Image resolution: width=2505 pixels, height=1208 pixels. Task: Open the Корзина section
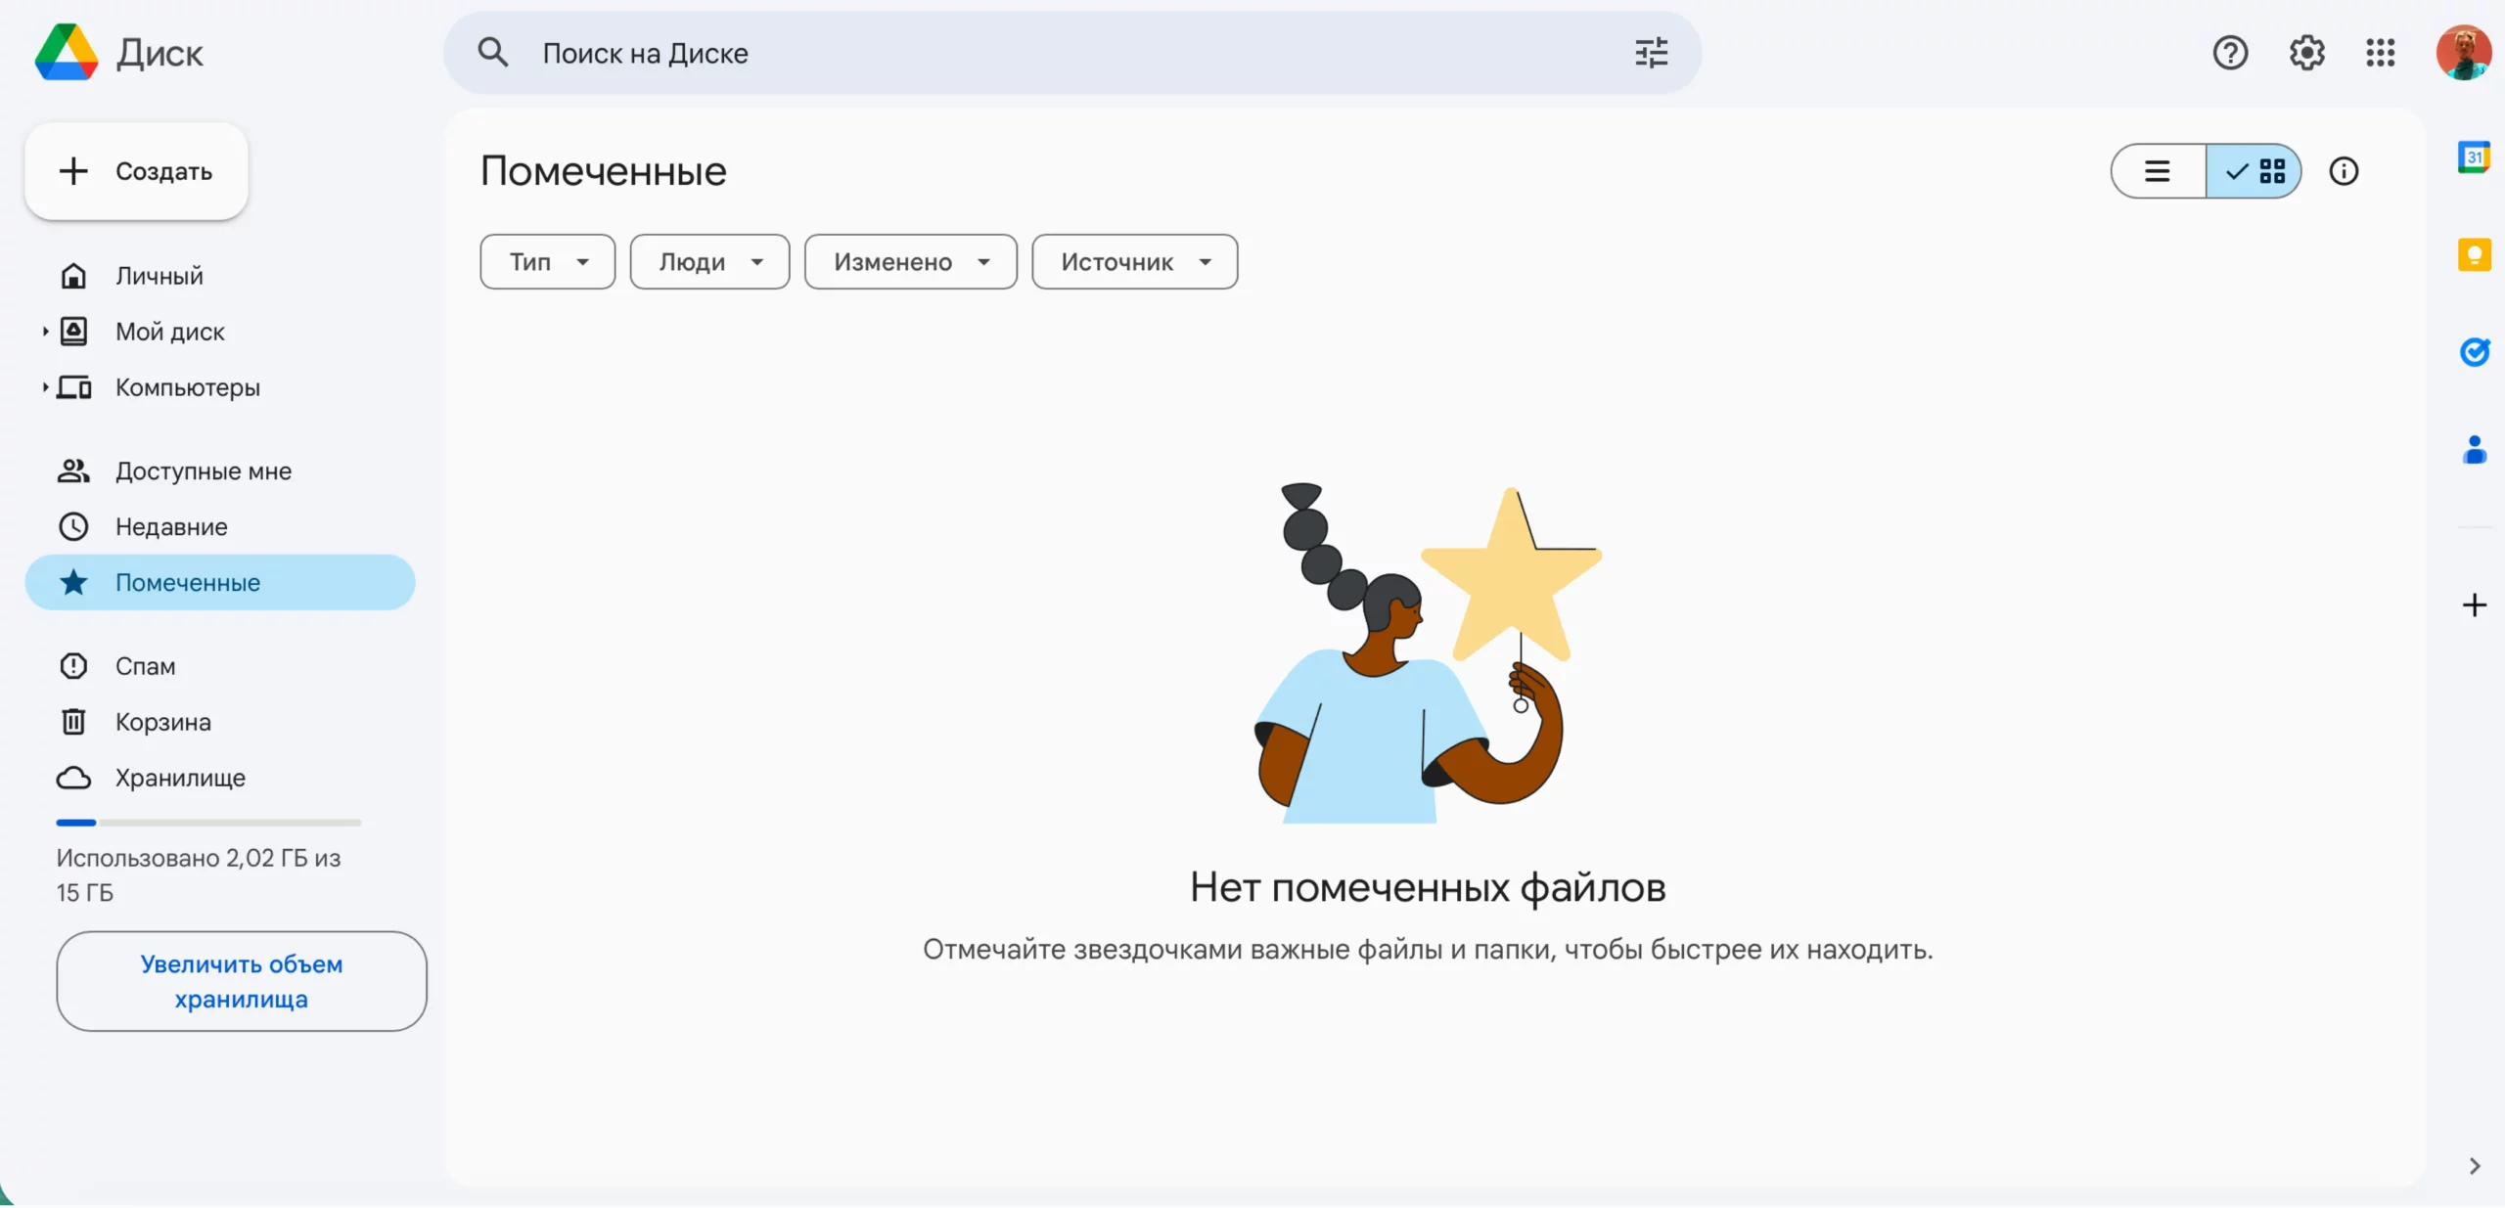(x=162, y=722)
